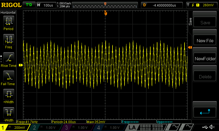Click the H 100us timebase setting
This screenshot has width=219, height=131.
(x=45, y=5)
